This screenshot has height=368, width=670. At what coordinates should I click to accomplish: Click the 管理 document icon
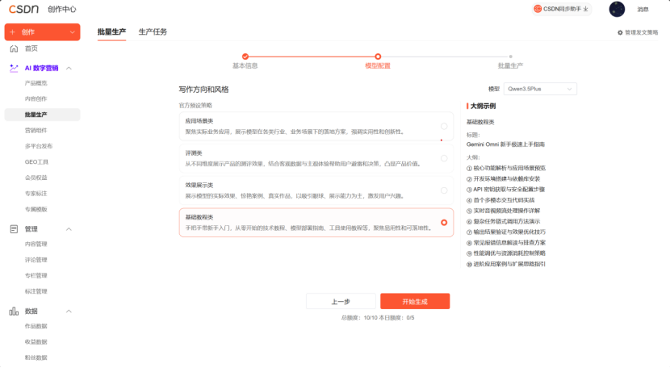click(x=14, y=229)
